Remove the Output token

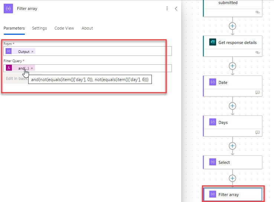pyautogui.click(x=32, y=52)
